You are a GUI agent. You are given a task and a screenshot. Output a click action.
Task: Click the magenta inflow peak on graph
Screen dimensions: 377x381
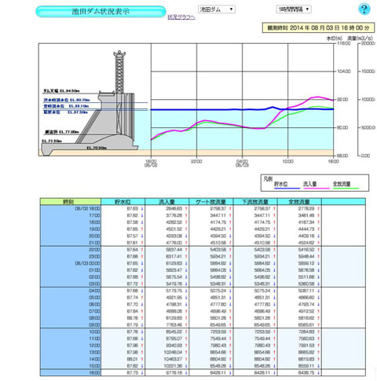[x=317, y=97]
